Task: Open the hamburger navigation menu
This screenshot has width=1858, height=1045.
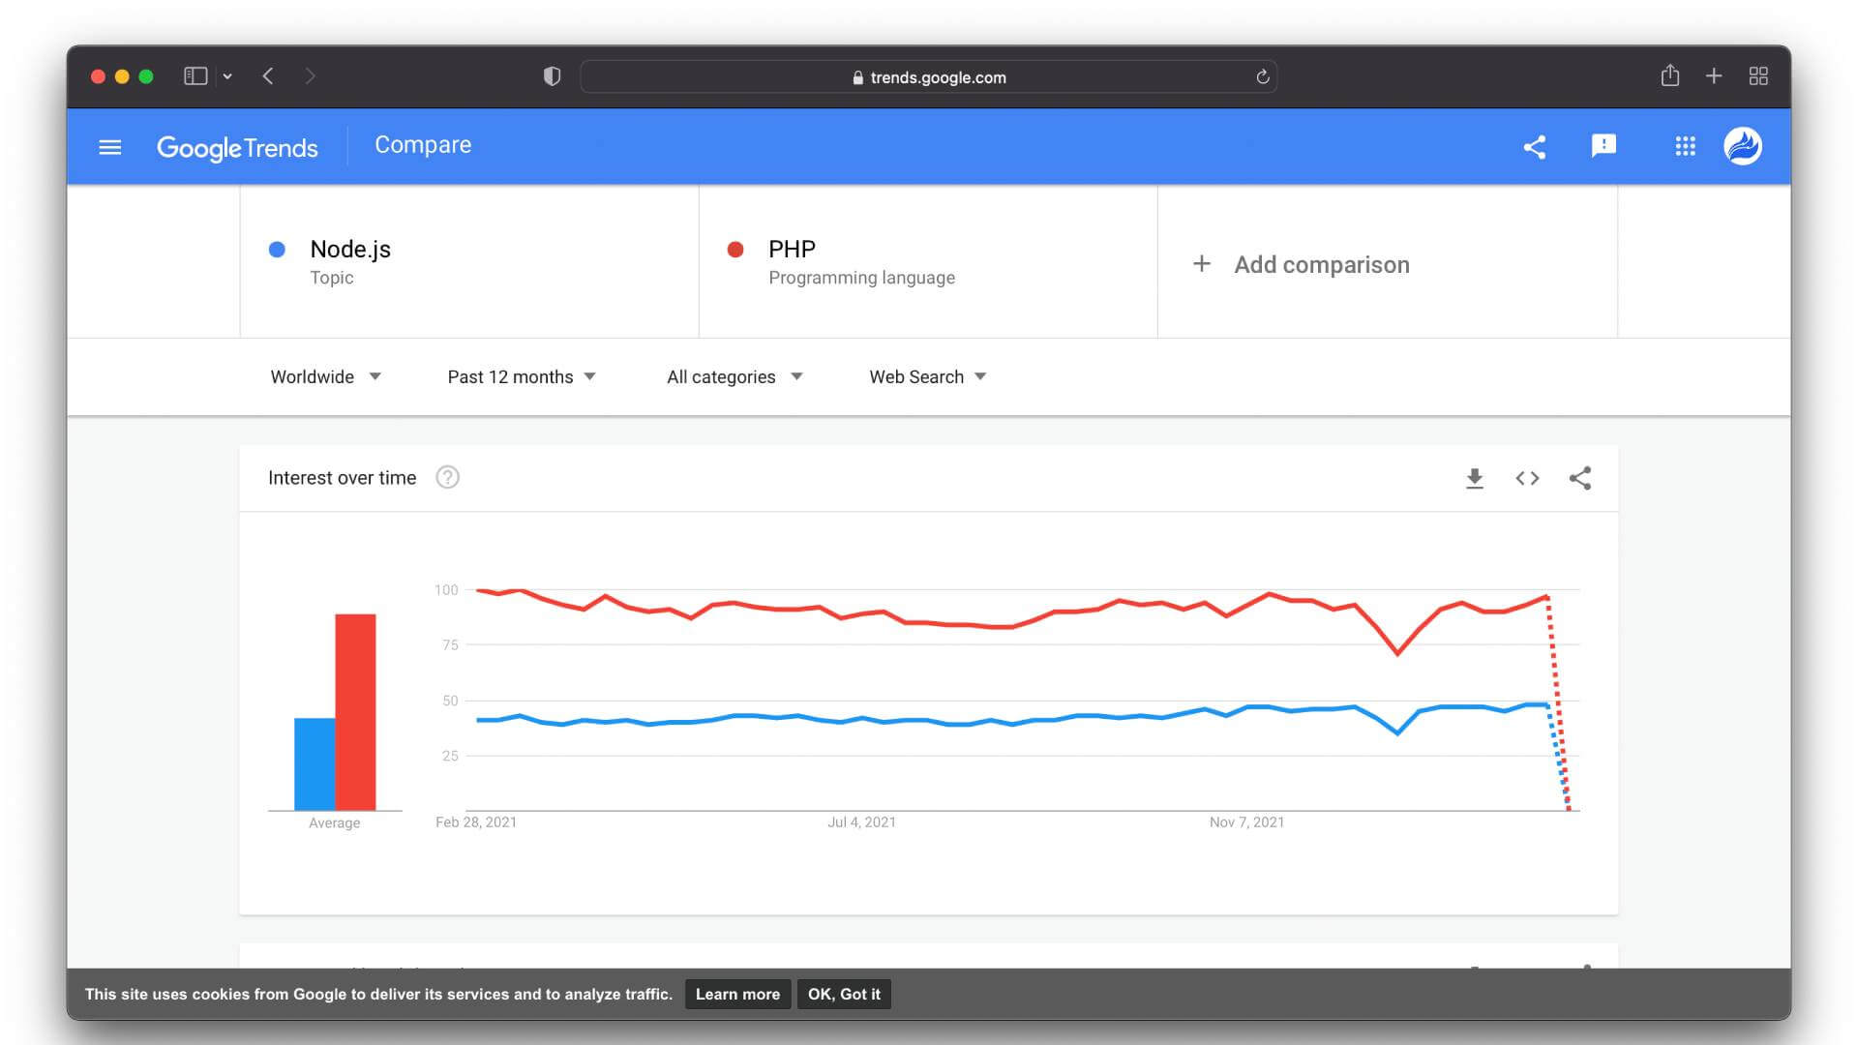Action: 110,146
